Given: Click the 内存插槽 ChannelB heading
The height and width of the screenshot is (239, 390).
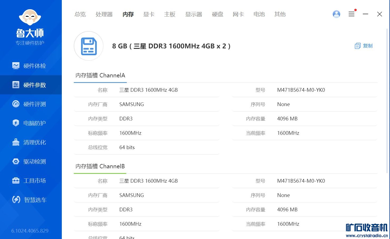Looking at the screenshot, I should click(x=100, y=166).
